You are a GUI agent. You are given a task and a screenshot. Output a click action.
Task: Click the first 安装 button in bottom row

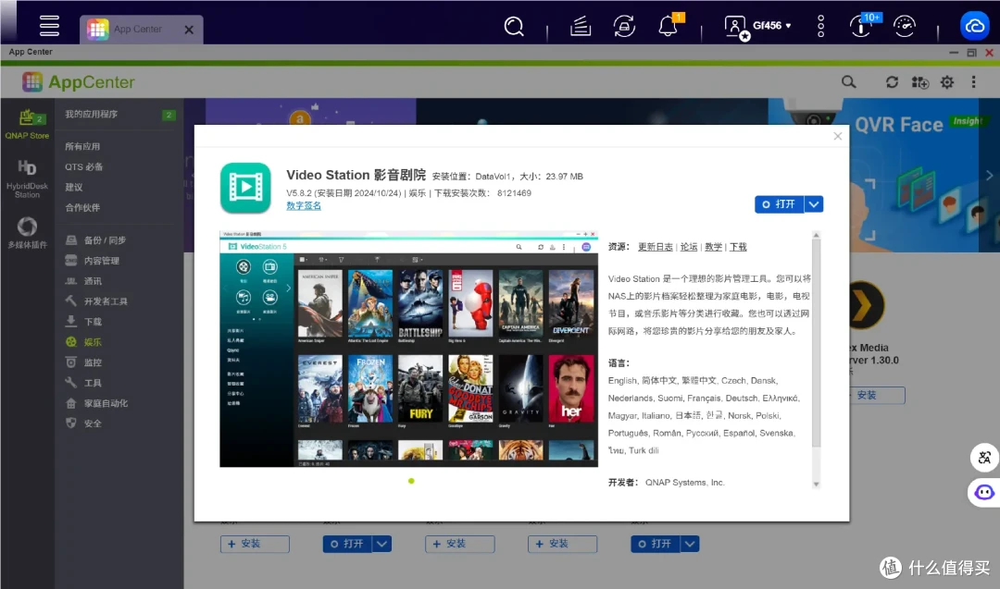pos(255,544)
